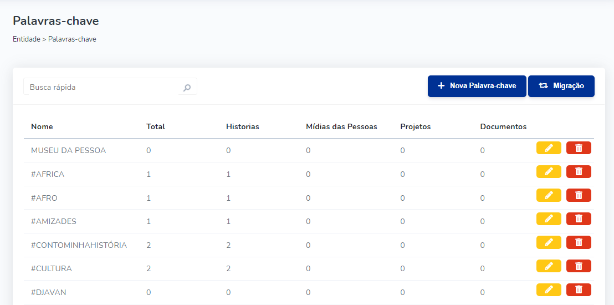Screen dimensions: 614x305
Task: Select the MUSEU DA PESSOA name cell
Action: click(69, 150)
